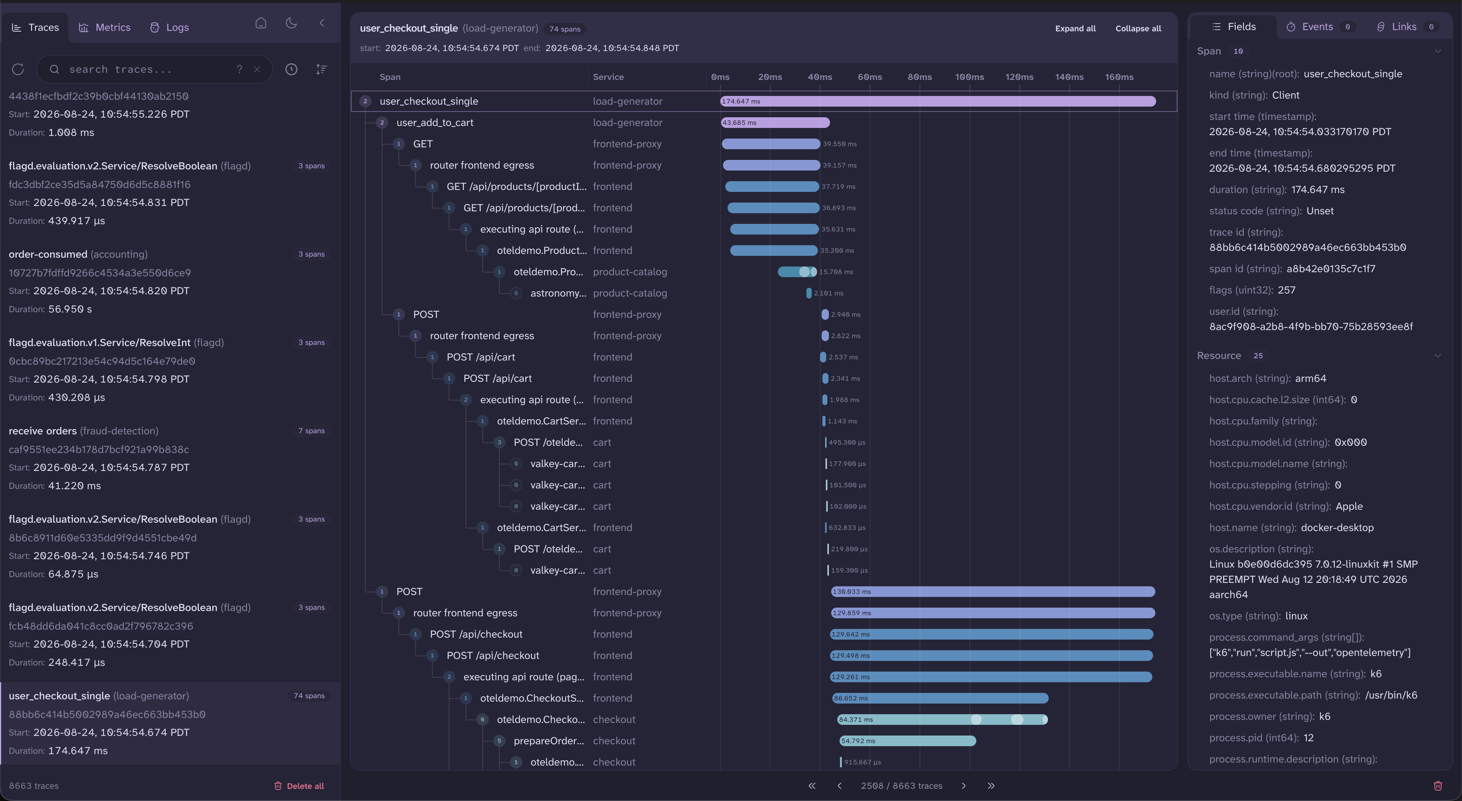Jump to the last trace
This screenshot has width=1462, height=801.
(x=991, y=786)
